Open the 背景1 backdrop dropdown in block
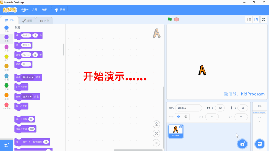Image resolution: width=269 pixels, height=151 pixels. [27, 97]
